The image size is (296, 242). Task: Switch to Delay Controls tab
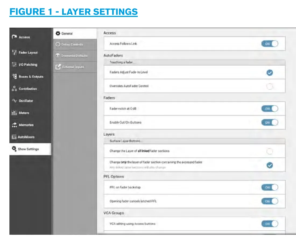[x=75, y=45]
